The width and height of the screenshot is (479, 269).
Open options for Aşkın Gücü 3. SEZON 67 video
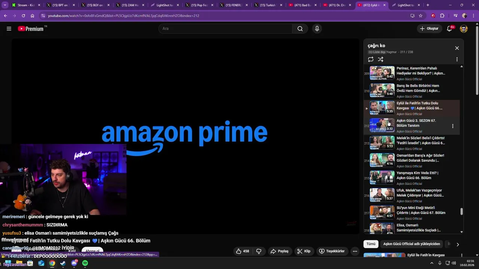tap(453, 126)
